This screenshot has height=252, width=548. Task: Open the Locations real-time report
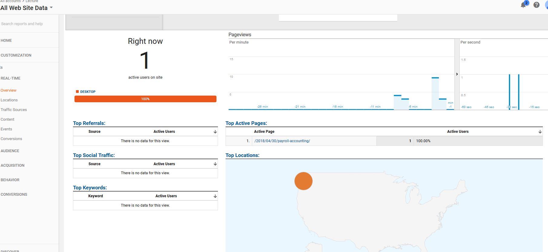coord(9,100)
